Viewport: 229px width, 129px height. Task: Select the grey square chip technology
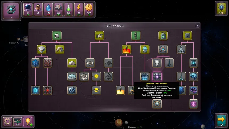click(x=187, y=35)
